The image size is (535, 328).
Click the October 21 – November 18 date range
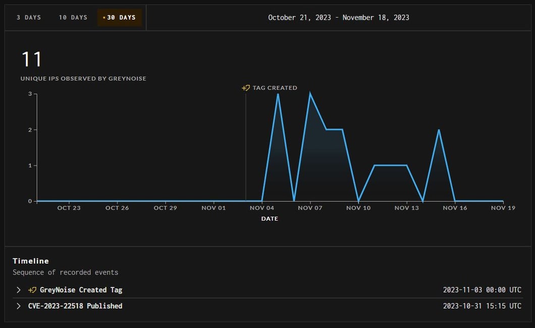tap(339, 17)
